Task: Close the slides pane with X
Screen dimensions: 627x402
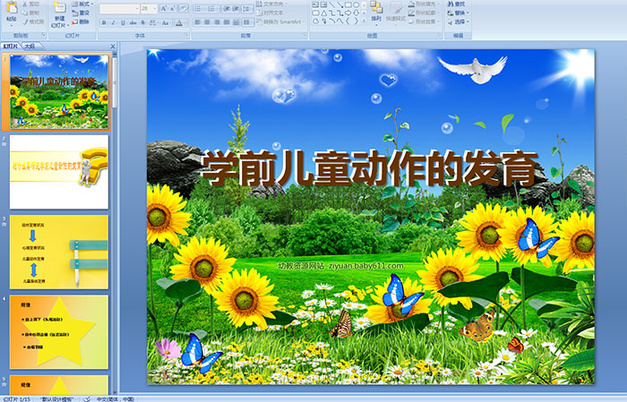Action: 113,47
